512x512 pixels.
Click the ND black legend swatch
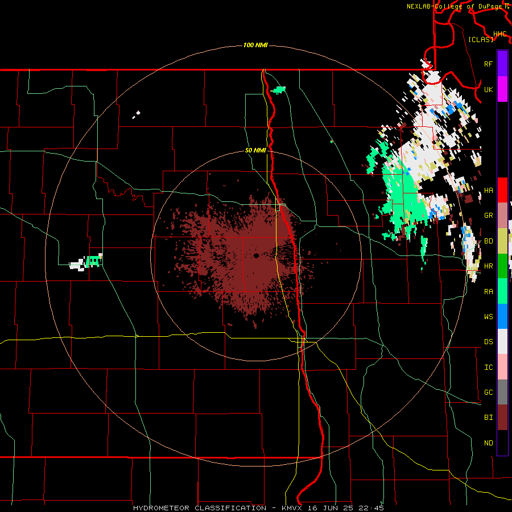[x=502, y=443]
